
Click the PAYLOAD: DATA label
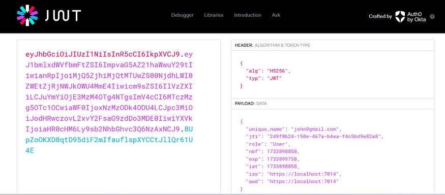(x=251, y=104)
